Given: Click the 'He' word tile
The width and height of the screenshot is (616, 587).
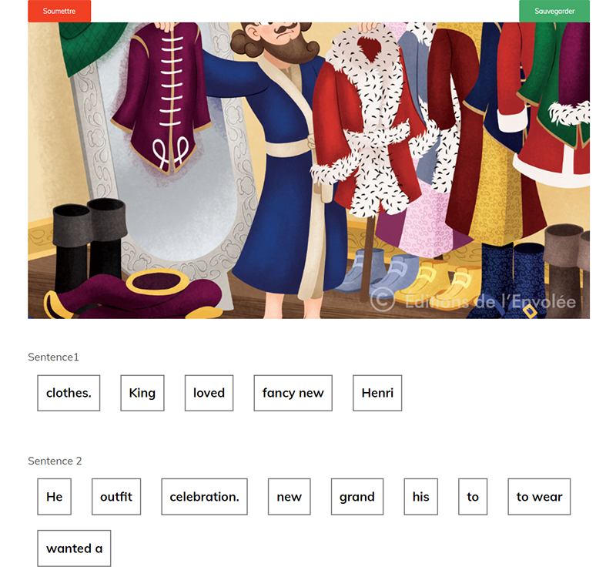Looking at the screenshot, I should tap(54, 497).
